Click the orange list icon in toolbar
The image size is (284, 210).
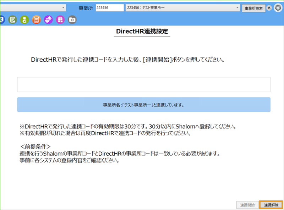pos(37,20)
